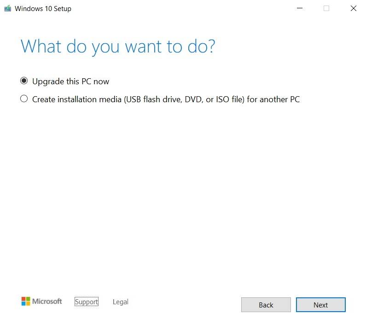Image resolution: width=366 pixels, height=313 pixels.
Task: Close the Windows 10 Setup window
Action: [x=353, y=8]
